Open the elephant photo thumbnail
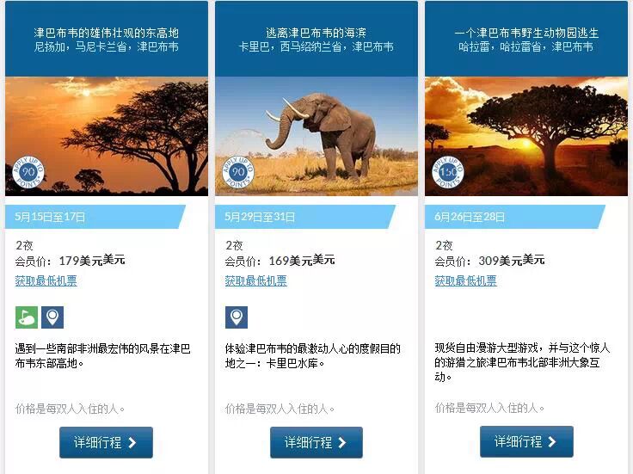Image resolution: width=633 pixels, height=474 pixels. (316, 137)
